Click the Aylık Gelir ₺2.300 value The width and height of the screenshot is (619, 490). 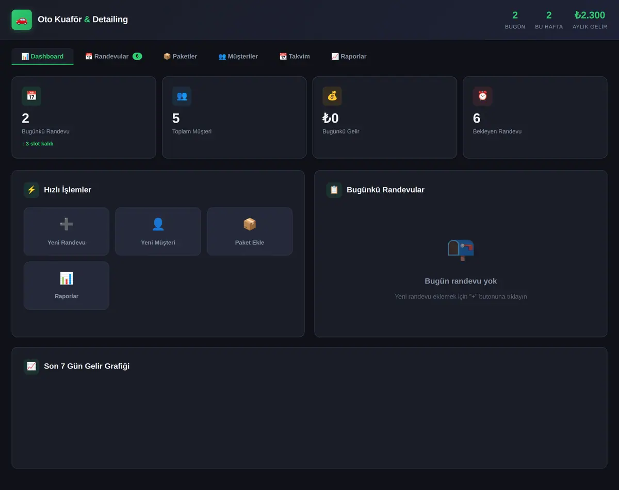[590, 15]
